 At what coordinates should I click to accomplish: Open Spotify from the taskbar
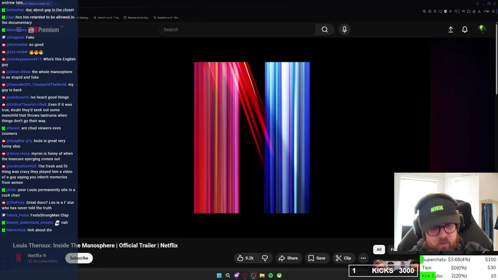tap(271, 275)
